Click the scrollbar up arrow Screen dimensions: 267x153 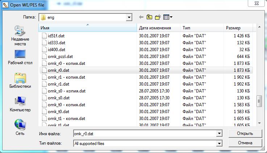click(259, 27)
